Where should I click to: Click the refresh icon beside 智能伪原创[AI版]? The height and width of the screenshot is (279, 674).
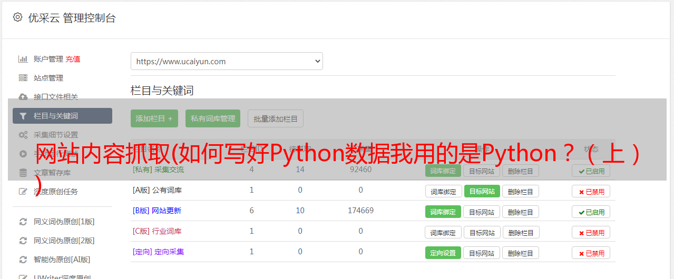[x=23, y=260]
